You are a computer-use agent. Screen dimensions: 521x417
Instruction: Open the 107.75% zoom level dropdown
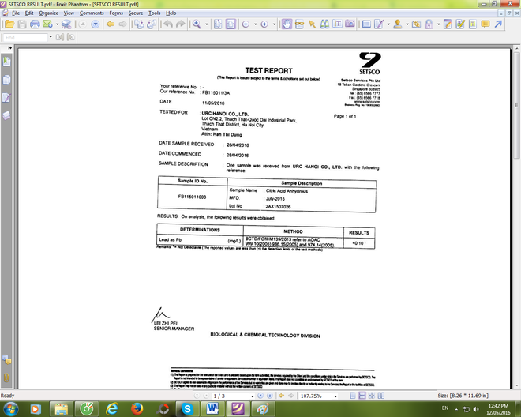tap(335, 396)
